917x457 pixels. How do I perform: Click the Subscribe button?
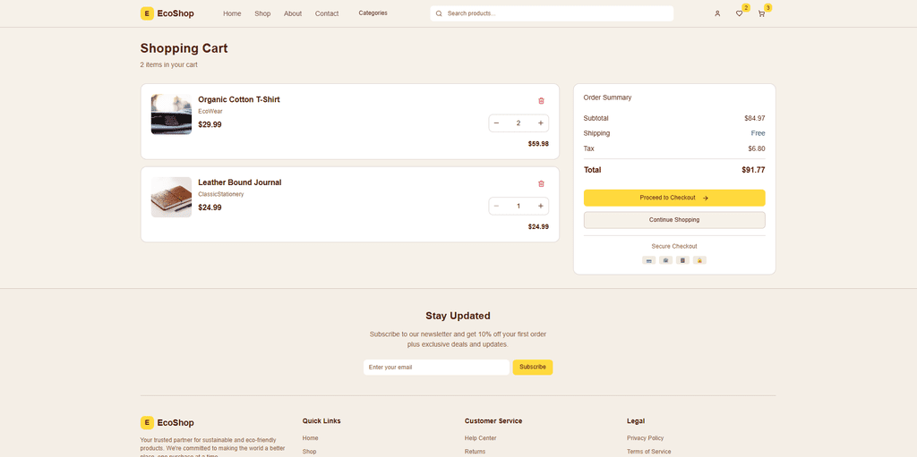(x=533, y=368)
